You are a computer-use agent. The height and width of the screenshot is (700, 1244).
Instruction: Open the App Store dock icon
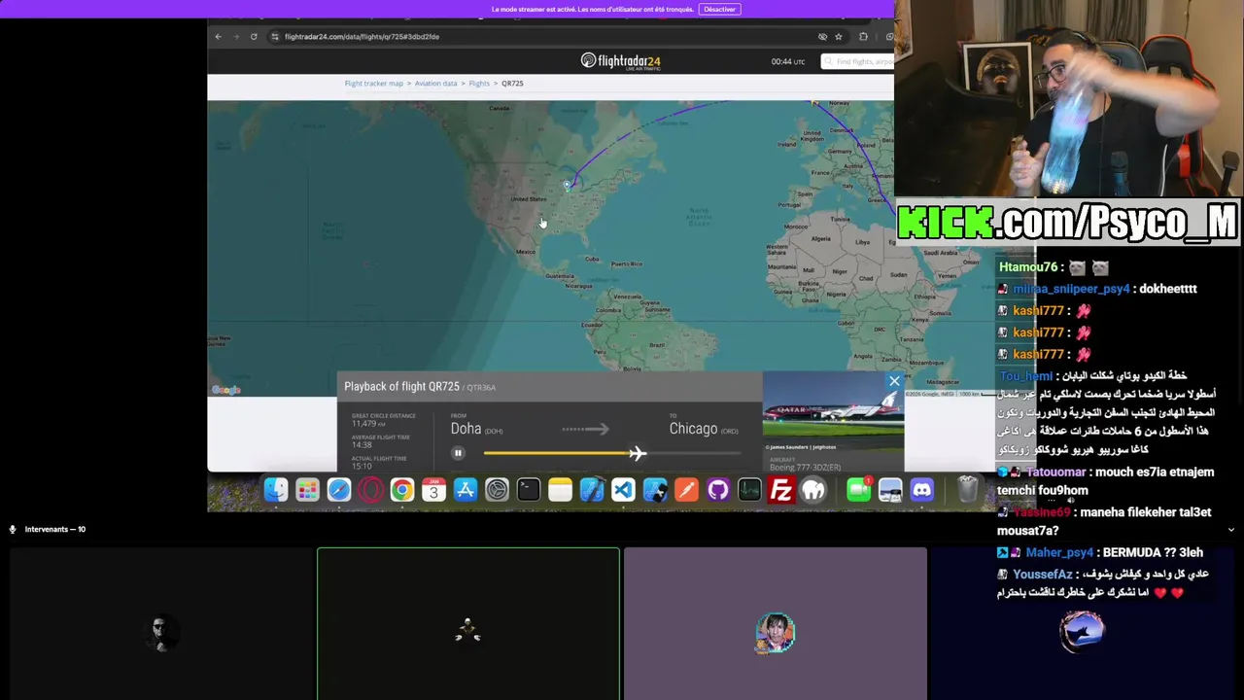[466, 490]
